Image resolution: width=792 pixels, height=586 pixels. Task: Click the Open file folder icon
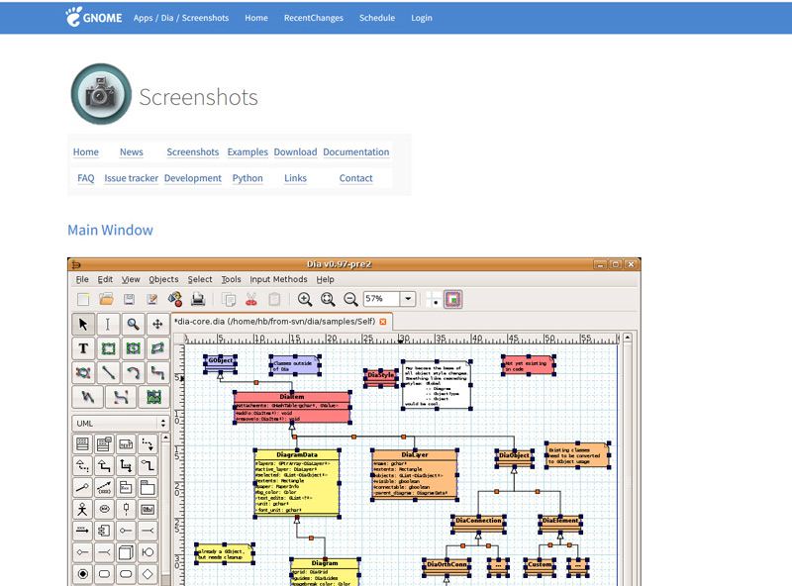(106, 300)
